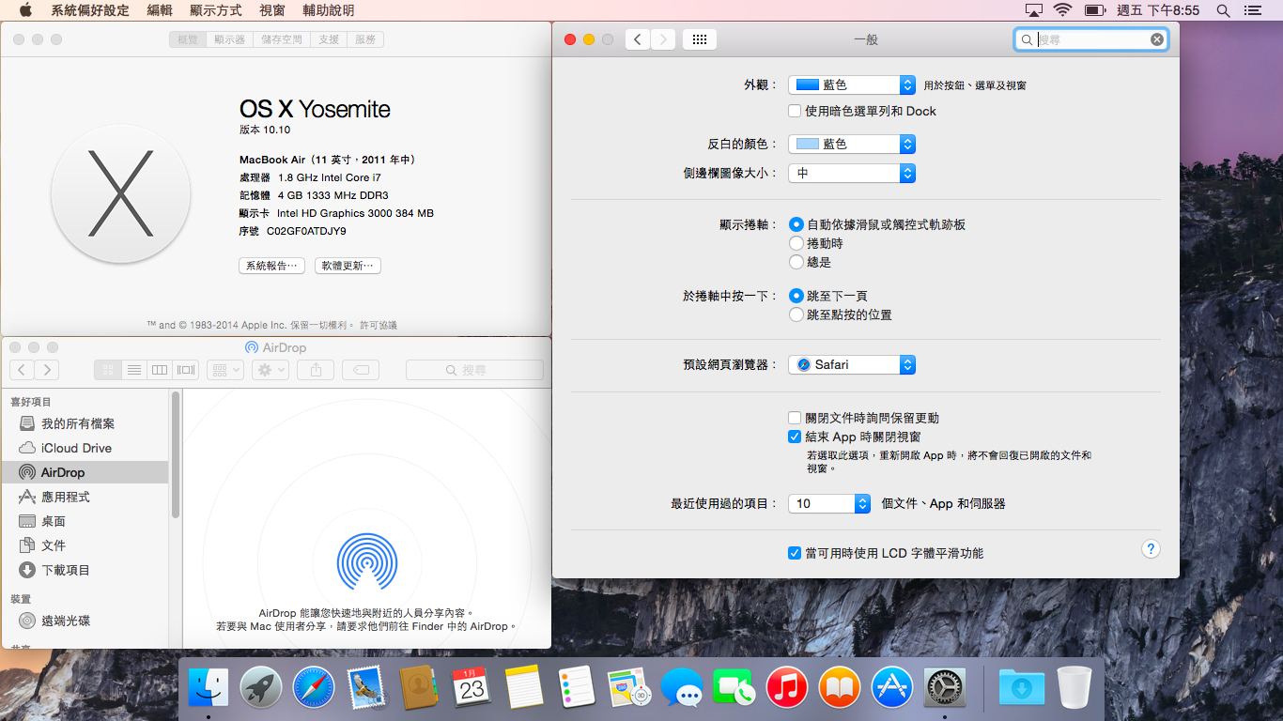Open Finder from the Dock
The height and width of the screenshot is (721, 1283).
point(209,688)
